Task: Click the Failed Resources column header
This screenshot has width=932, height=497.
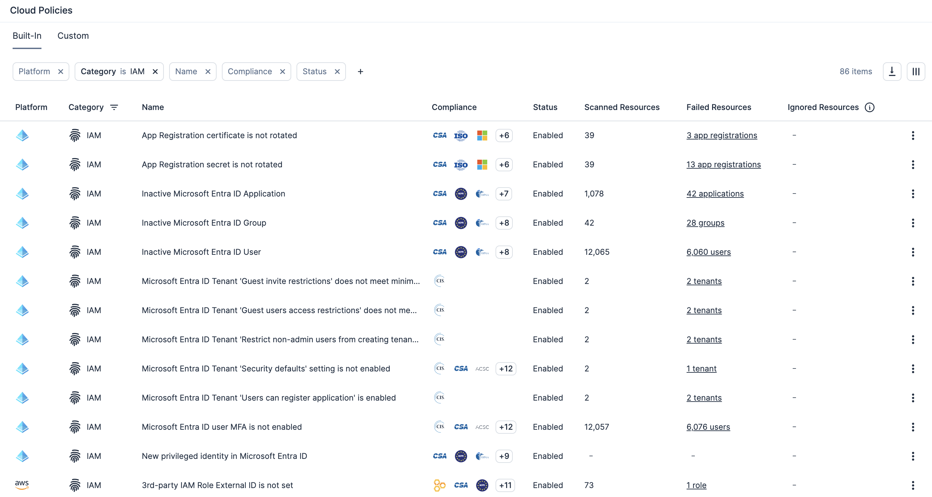Action: coord(718,107)
